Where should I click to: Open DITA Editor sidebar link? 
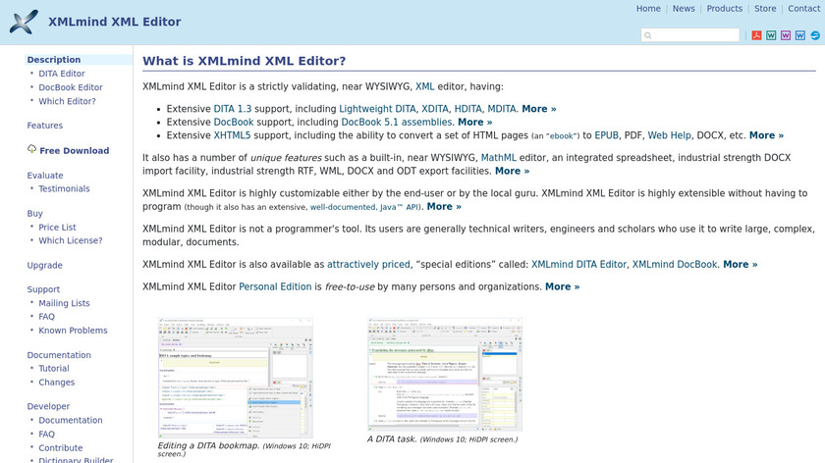62,74
